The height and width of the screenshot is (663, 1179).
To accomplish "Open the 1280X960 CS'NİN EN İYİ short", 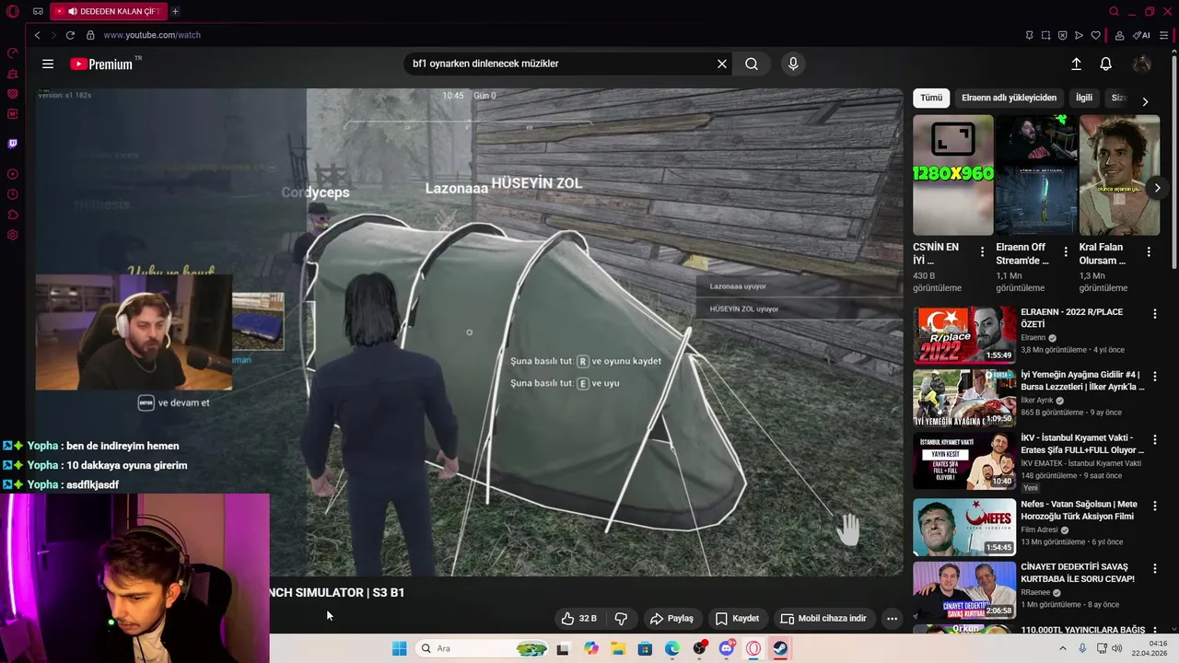I will (953, 175).
